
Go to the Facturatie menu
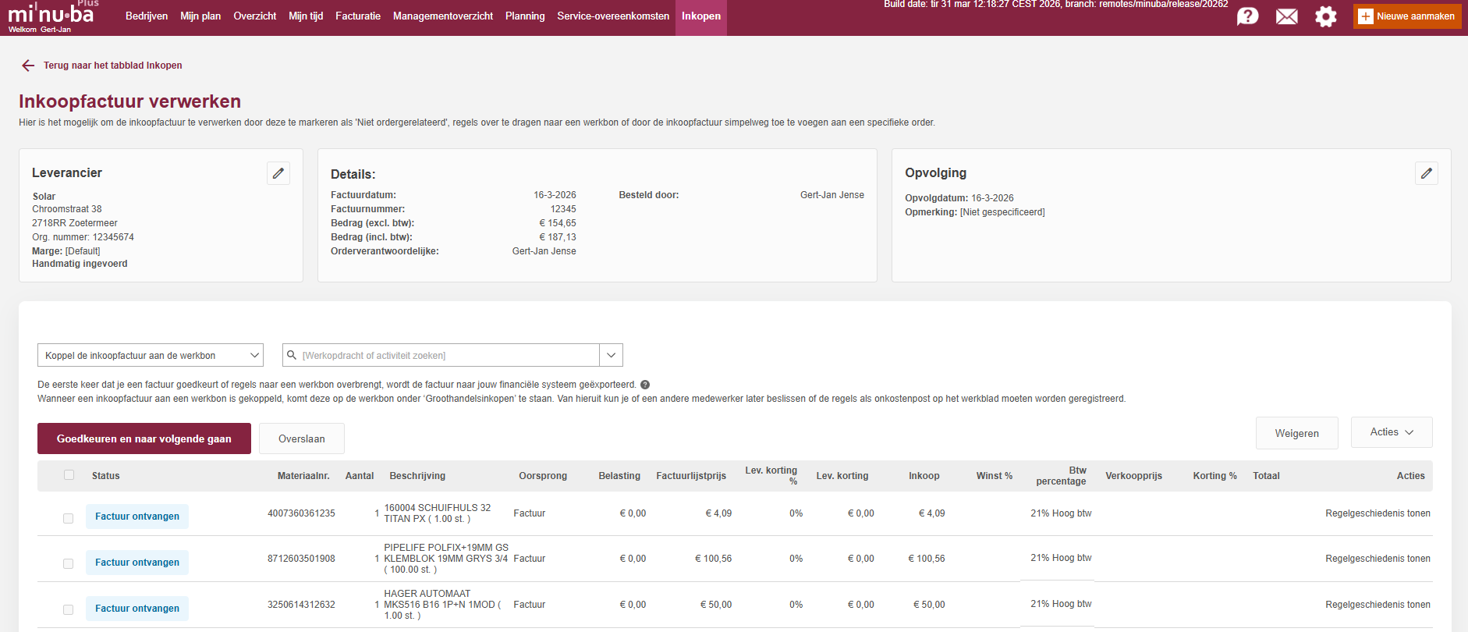(x=357, y=16)
